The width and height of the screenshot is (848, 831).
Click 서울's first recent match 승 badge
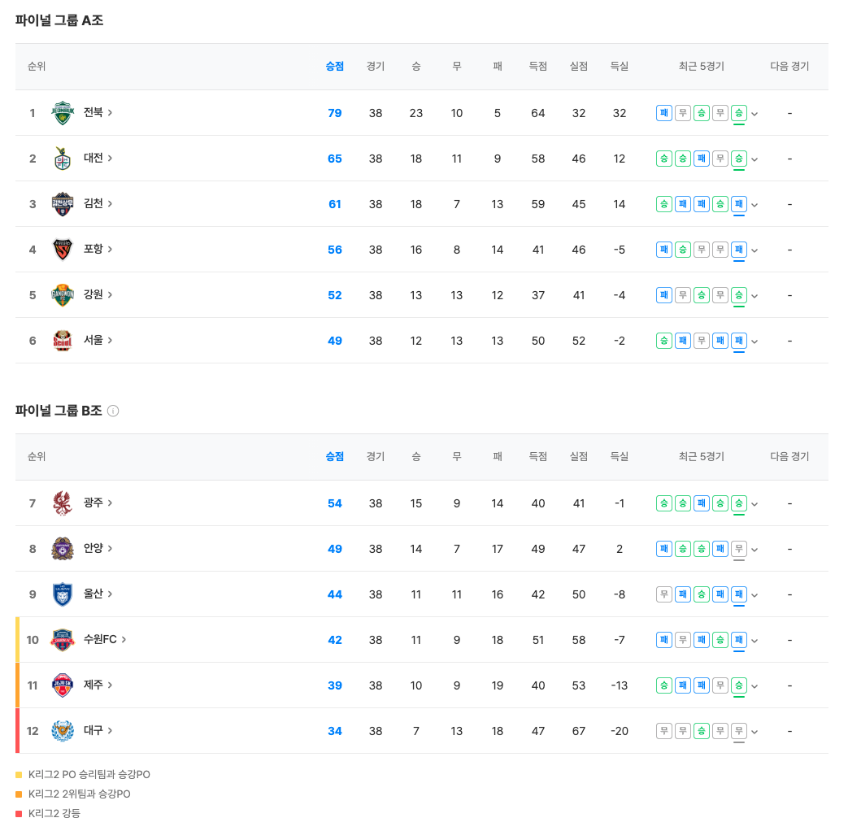pos(664,341)
